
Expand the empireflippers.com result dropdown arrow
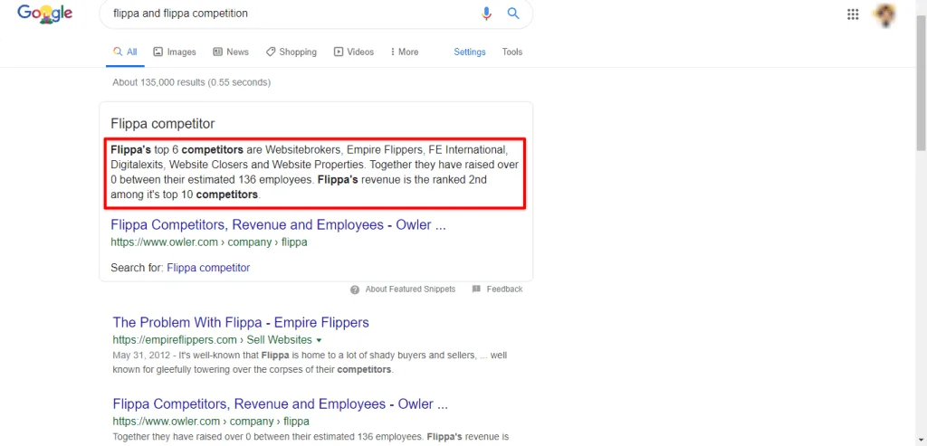pos(320,340)
